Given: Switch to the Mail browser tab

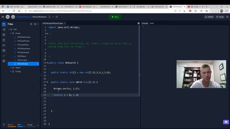Looking at the screenshot, I should pyautogui.click(x=15, y=7).
